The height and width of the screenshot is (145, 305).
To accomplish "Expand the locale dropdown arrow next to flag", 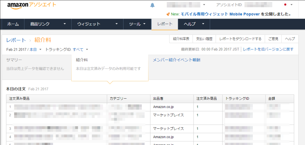I will pyautogui.click(x=291, y=5).
